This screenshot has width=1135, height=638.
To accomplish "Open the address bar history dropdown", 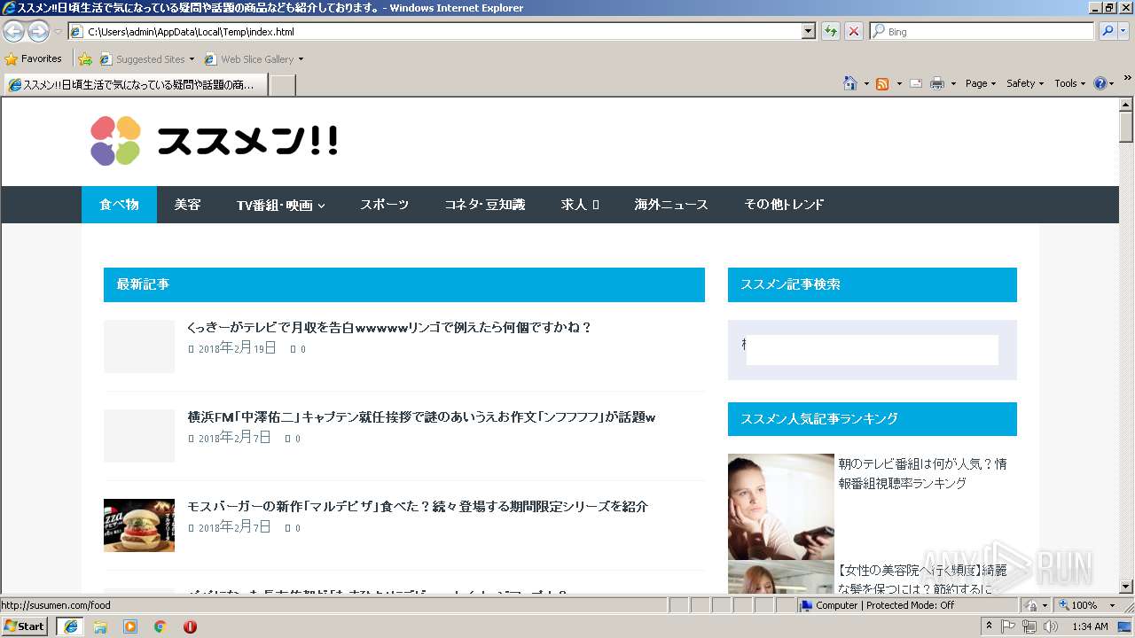I will (808, 32).
